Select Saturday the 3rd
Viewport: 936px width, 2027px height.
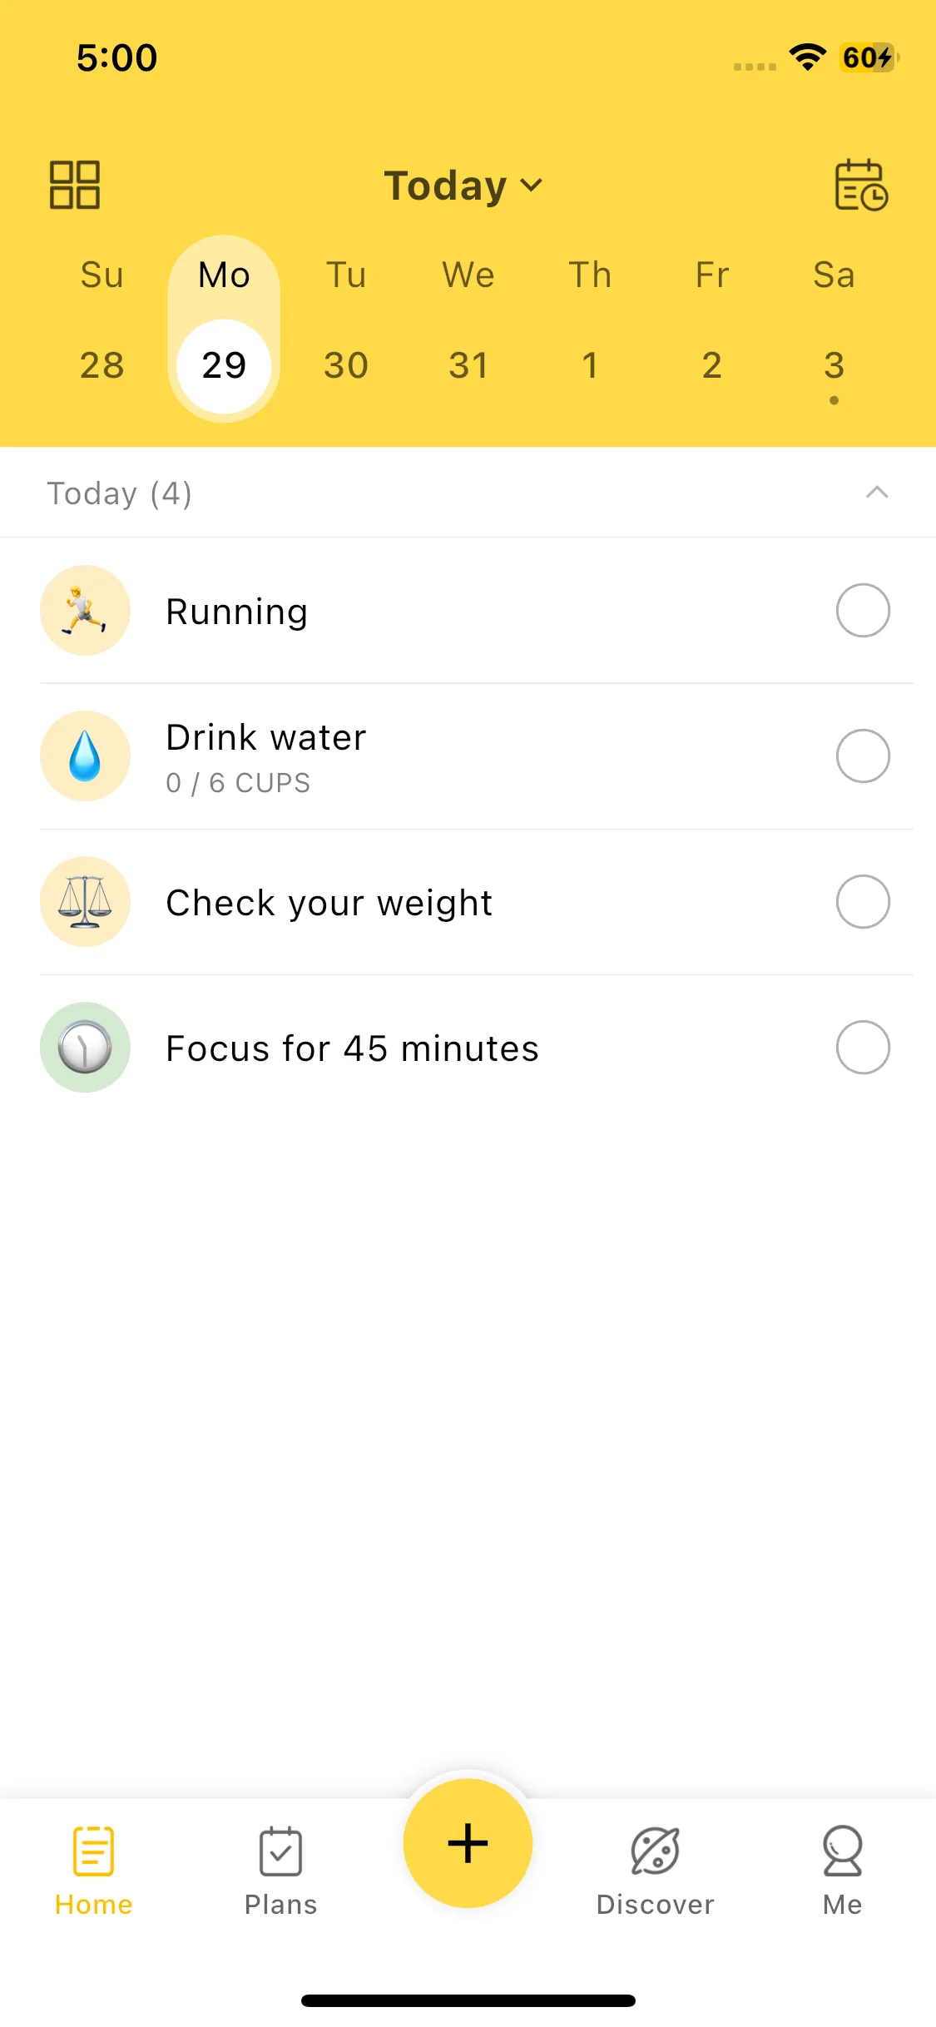coord(834,364)
